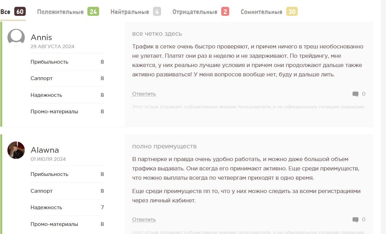Open the Alawna user name
The height and width of the screenshot is (234, 386).
[x=45, y=150]
